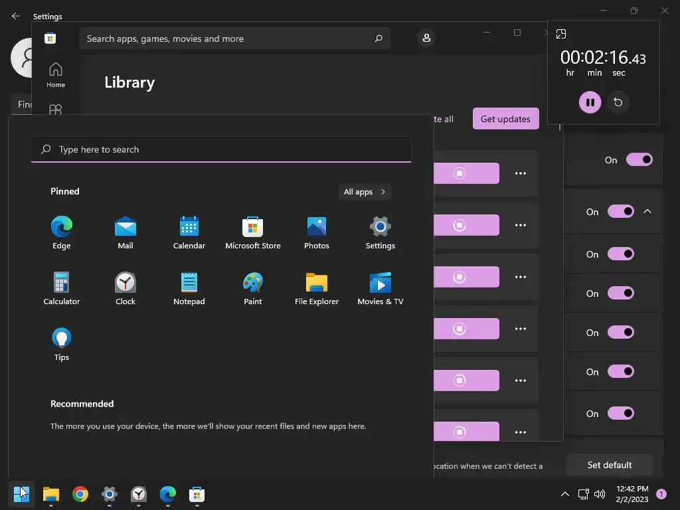Collapse the expanded Settings section chevron
The height and width of the screenshot is (510, 680).
[647, 212]
